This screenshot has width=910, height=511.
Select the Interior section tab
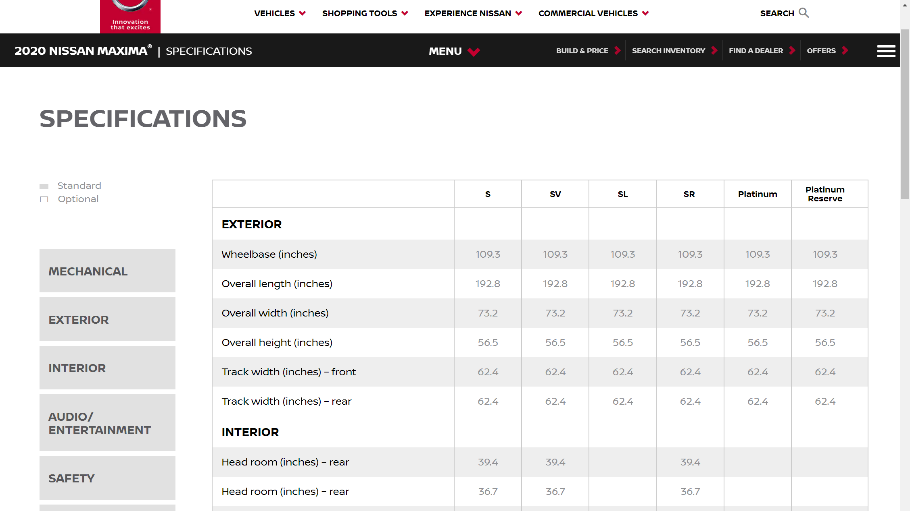[107, 368]
